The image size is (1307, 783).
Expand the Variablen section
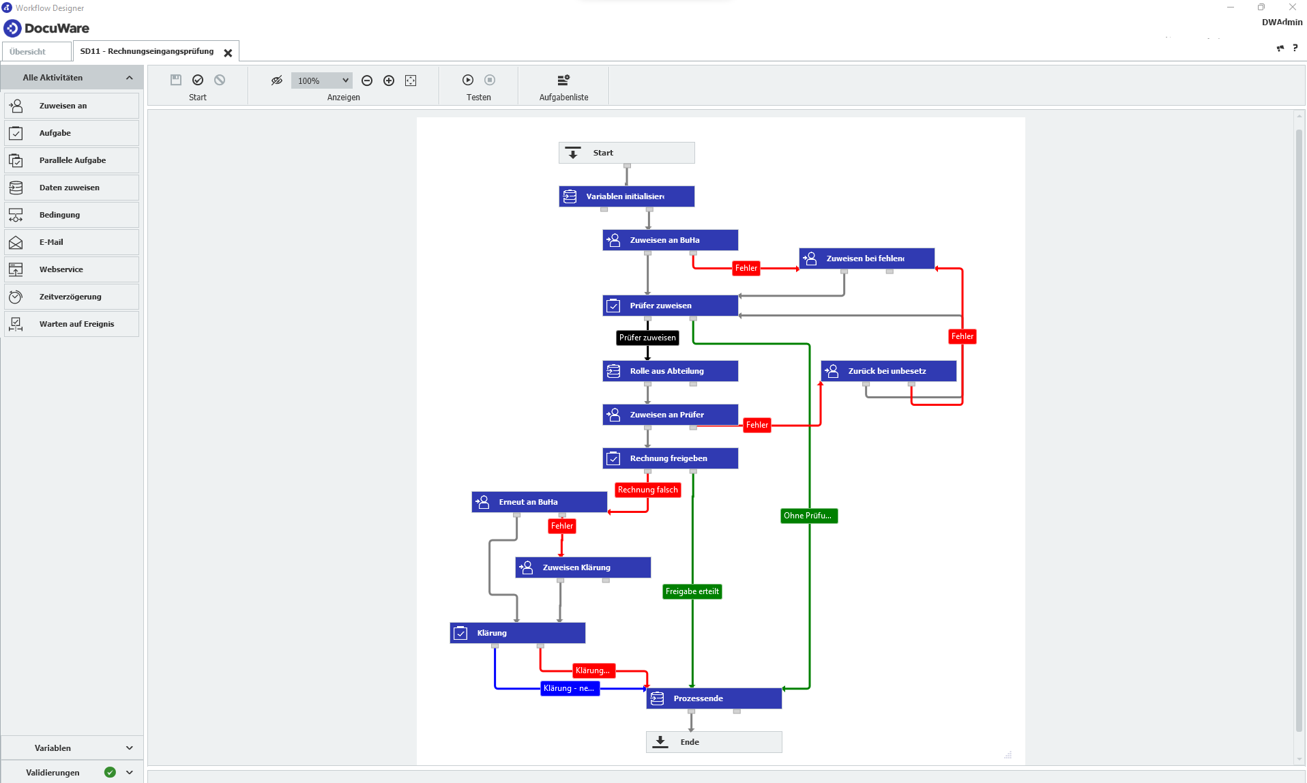click(x=129, y=748)
